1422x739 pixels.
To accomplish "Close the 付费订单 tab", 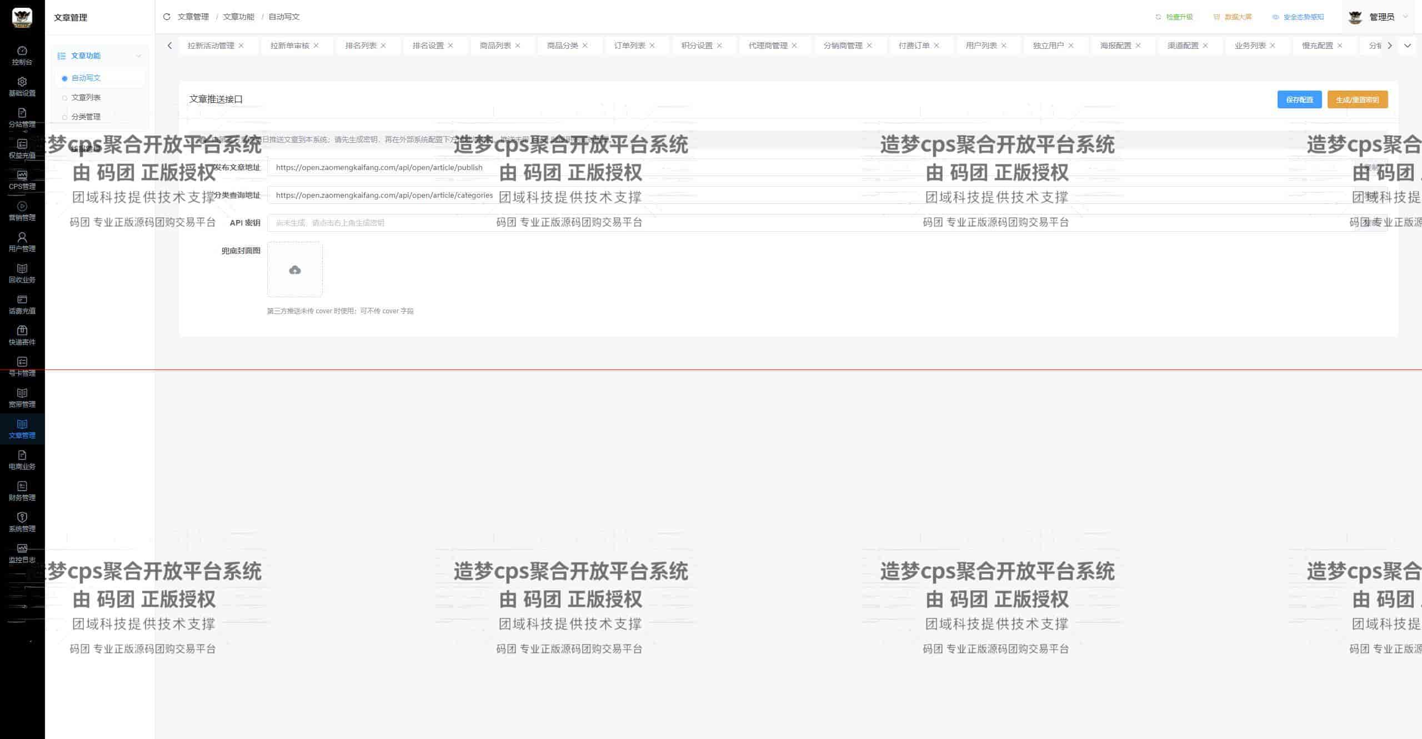I will [937, 46].
